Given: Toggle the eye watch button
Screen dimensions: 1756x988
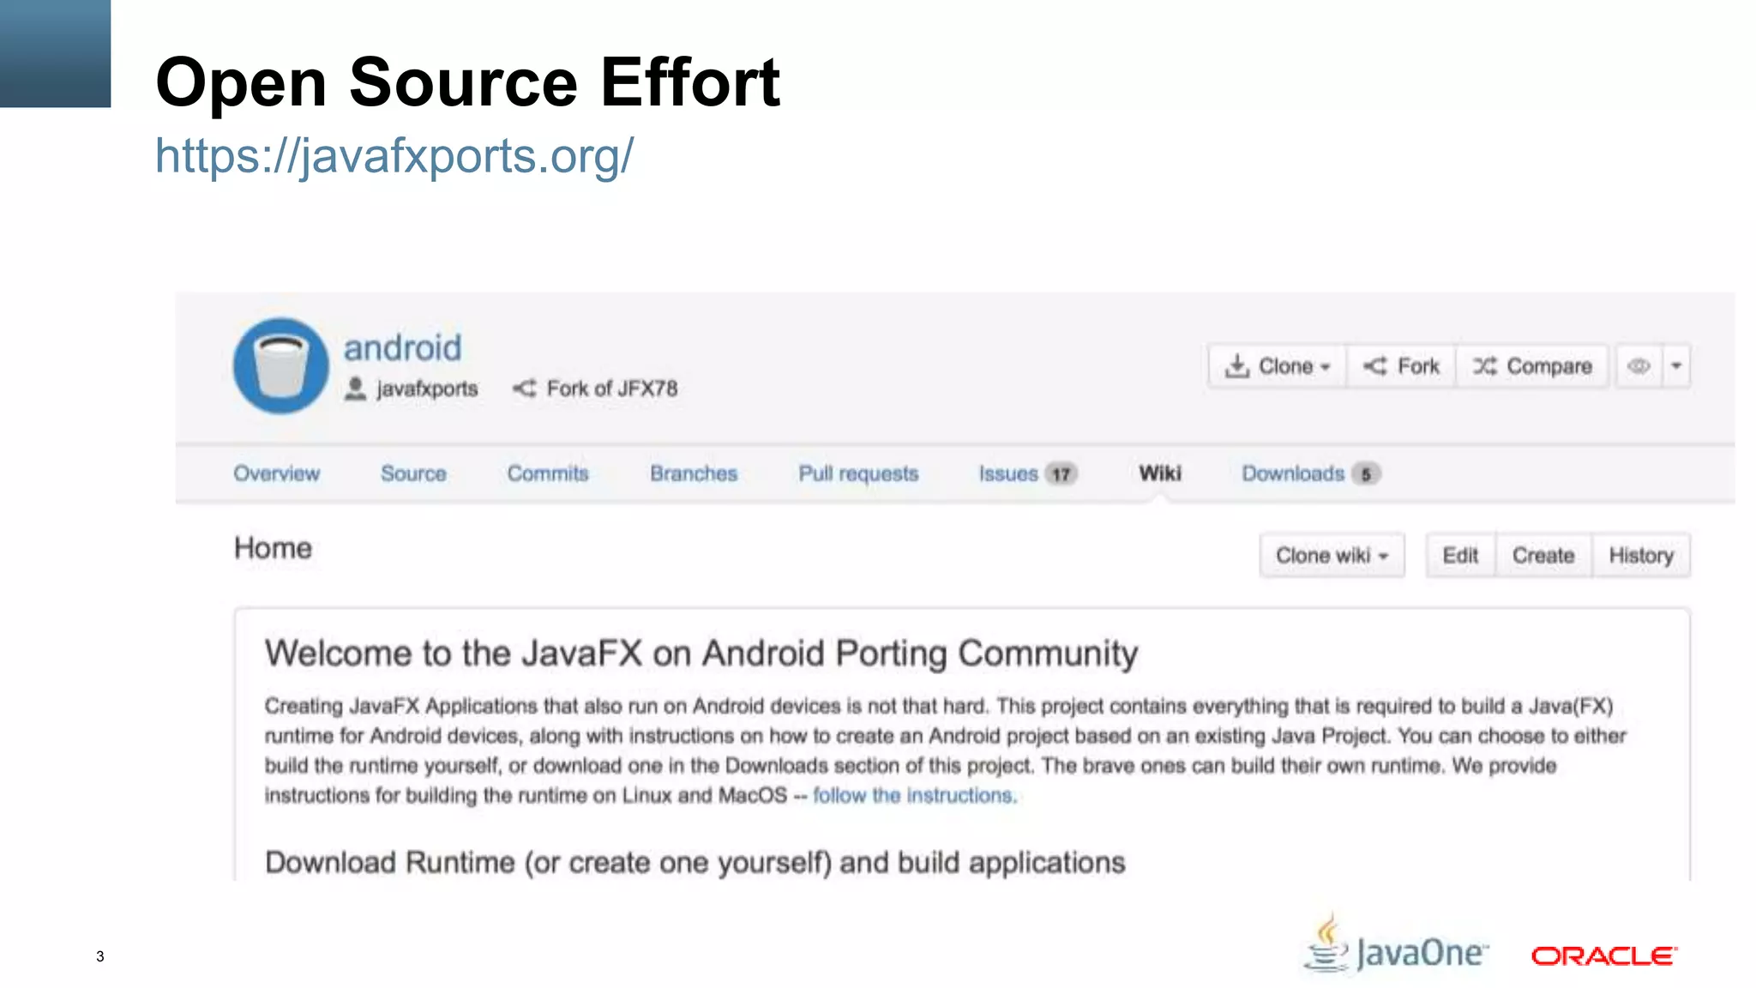Looking at the screenshot, I should click(x=1639, y=366).
